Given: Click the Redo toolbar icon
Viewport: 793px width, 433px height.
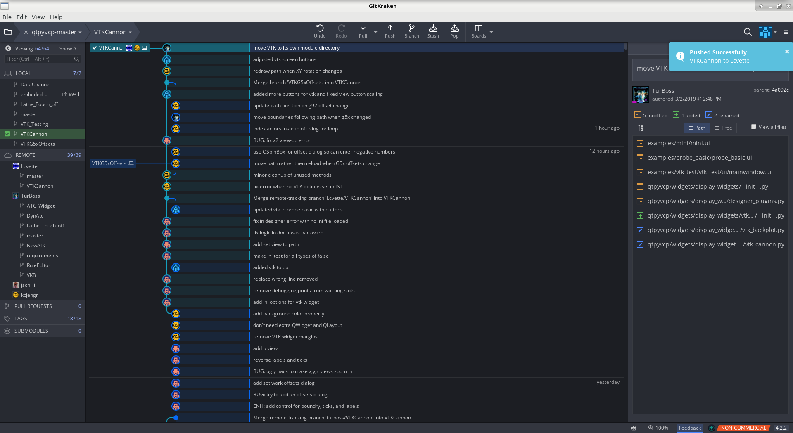Looking at the screenshot, I should [x=341, y=31].
